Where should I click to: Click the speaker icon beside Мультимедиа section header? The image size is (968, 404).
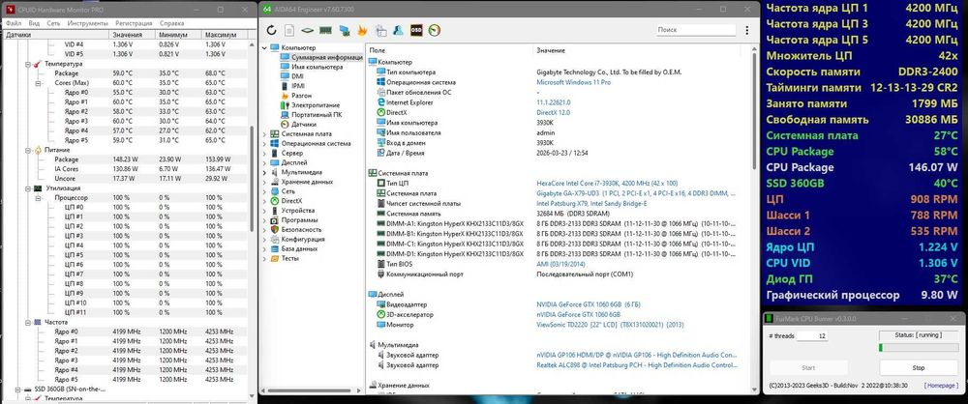[373, 345]
